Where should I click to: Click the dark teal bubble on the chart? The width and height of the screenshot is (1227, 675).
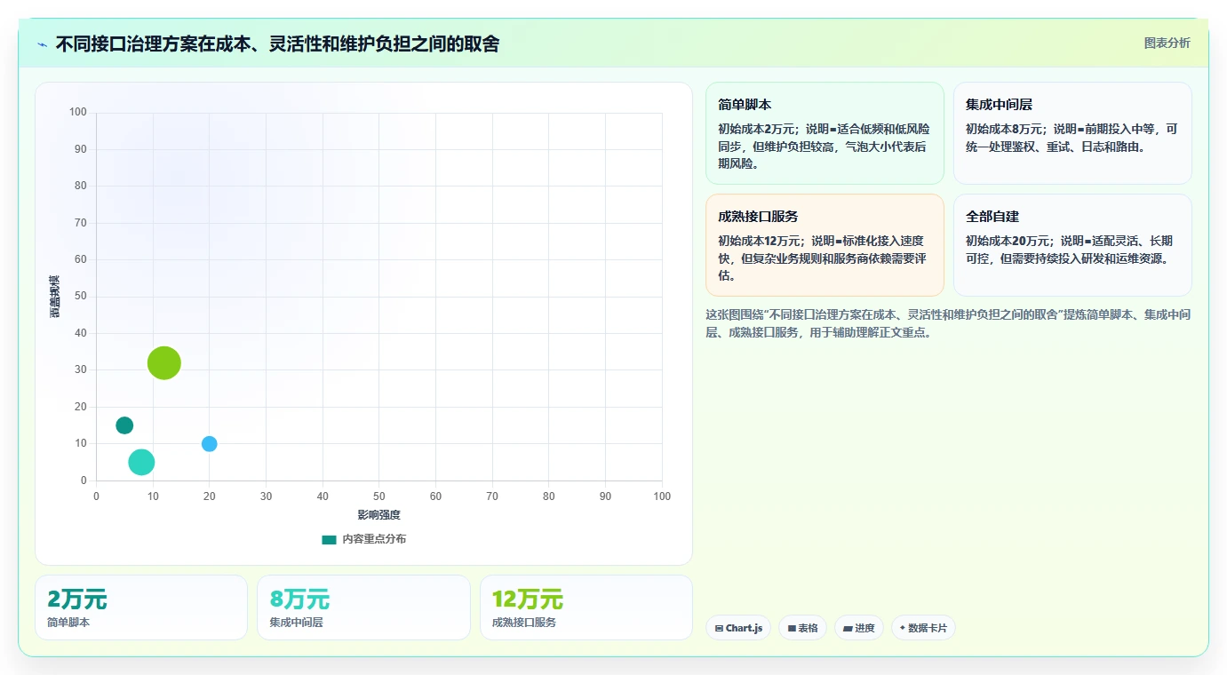pos(124,425)
